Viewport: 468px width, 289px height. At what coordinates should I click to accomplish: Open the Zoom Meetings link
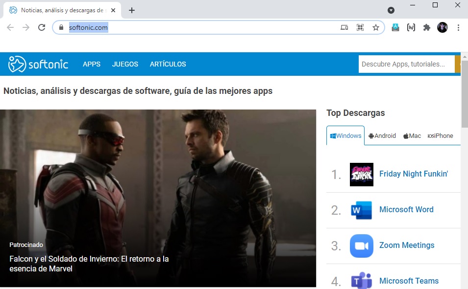click(x=407, y=245)
